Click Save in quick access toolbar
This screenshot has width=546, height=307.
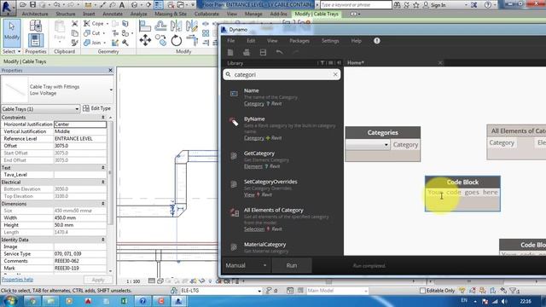tap(32, 5)
